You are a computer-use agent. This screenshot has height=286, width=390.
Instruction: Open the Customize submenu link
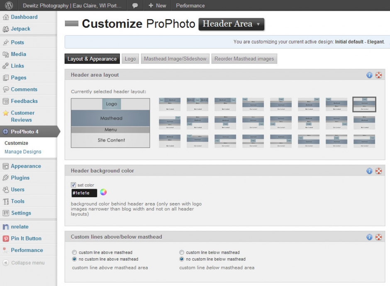[x=17, y=143]
